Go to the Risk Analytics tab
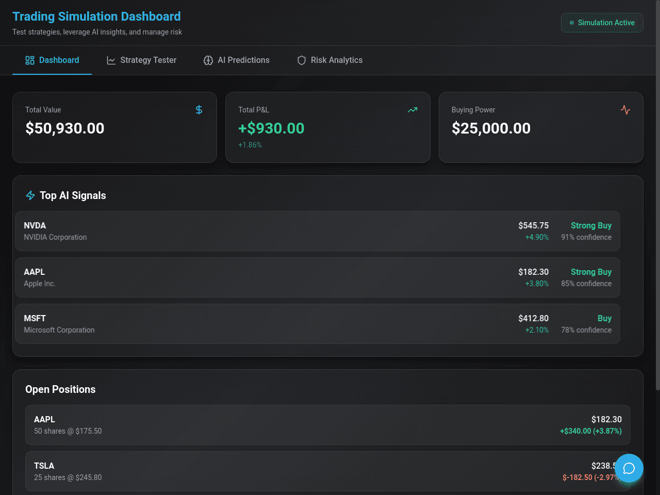 point(330,60)
